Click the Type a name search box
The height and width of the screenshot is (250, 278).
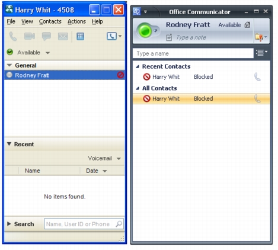point(193,53)
